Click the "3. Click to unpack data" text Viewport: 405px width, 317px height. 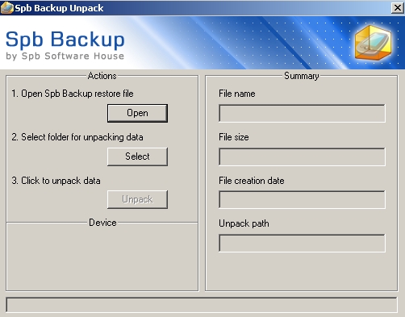point(56,181)
